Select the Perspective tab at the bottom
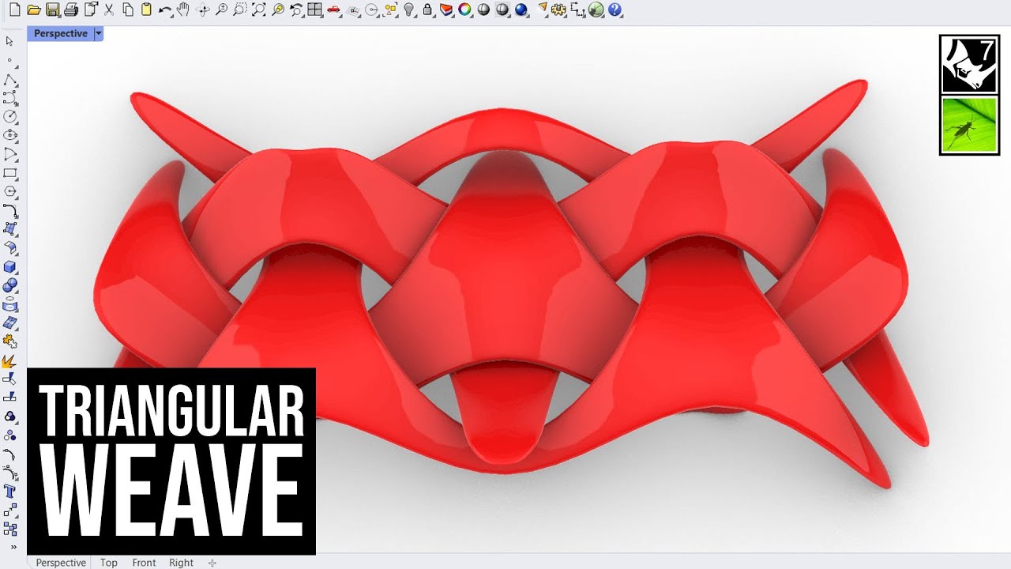The image size is (1011, 569). 61,563
